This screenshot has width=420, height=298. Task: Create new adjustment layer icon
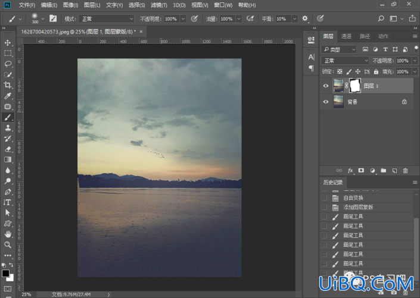(372, 171)
